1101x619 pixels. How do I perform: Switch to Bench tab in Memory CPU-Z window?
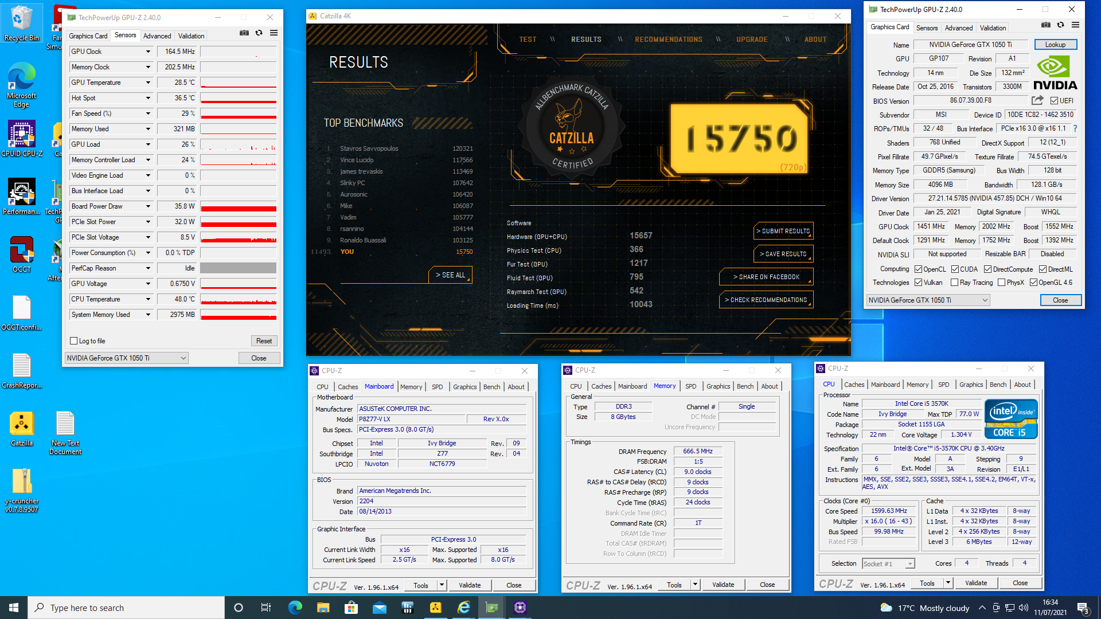(745, 386)
